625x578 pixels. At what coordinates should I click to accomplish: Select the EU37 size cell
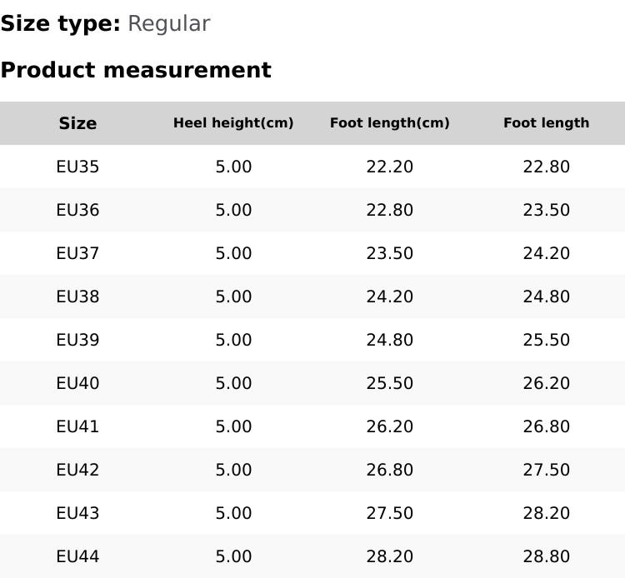click(x=77, y=253)
